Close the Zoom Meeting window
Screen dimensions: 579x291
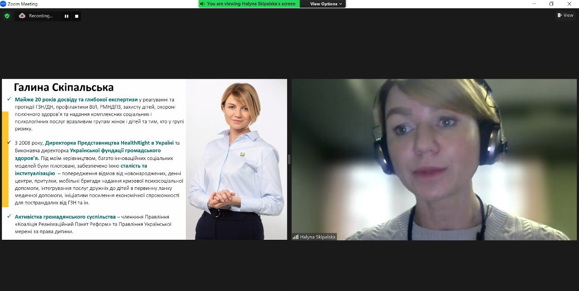570,4
